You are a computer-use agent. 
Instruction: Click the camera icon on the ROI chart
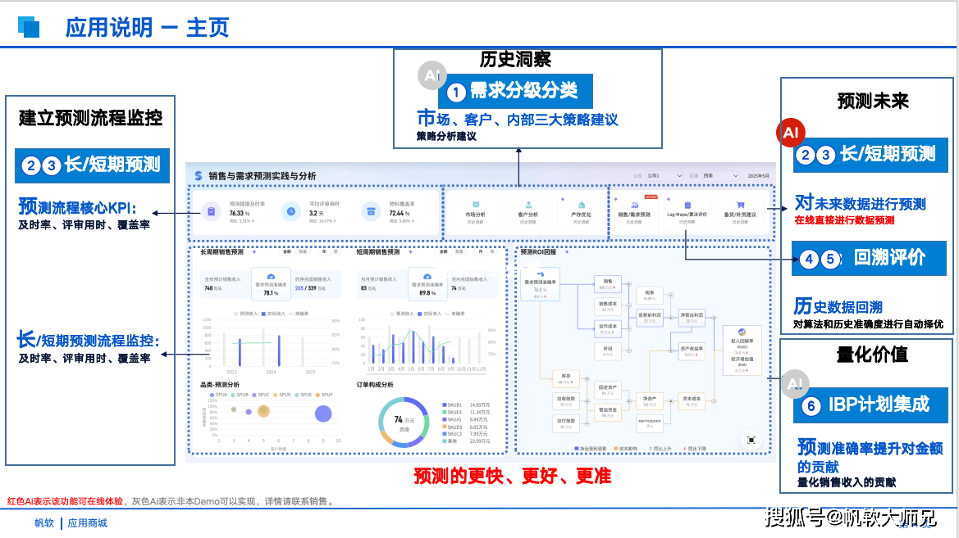click(751, 440)
